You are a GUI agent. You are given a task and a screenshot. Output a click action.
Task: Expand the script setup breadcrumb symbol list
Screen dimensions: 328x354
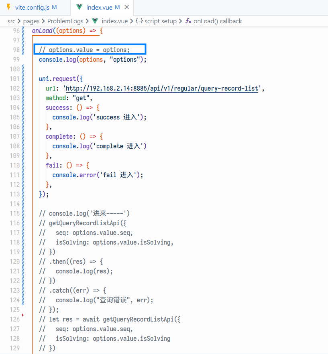(161, 21)
